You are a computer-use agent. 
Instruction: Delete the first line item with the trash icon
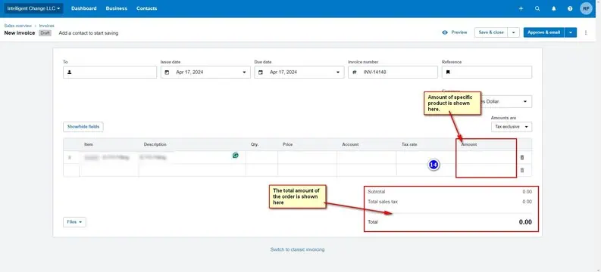coord(522,157)
